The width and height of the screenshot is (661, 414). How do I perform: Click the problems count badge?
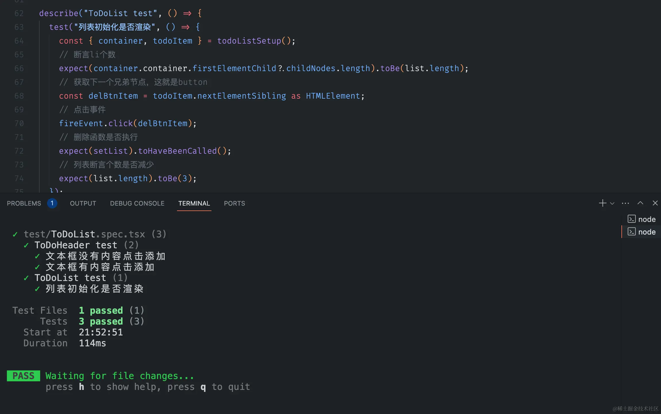pyautogui.click(x=52, y=203)
